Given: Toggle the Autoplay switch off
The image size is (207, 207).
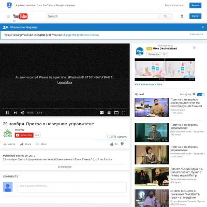Looking at the screenshot, I should pos(201,94).
